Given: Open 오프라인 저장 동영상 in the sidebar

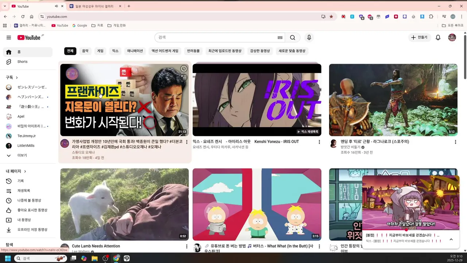Looking at the screenshot, I should (28, 230).
